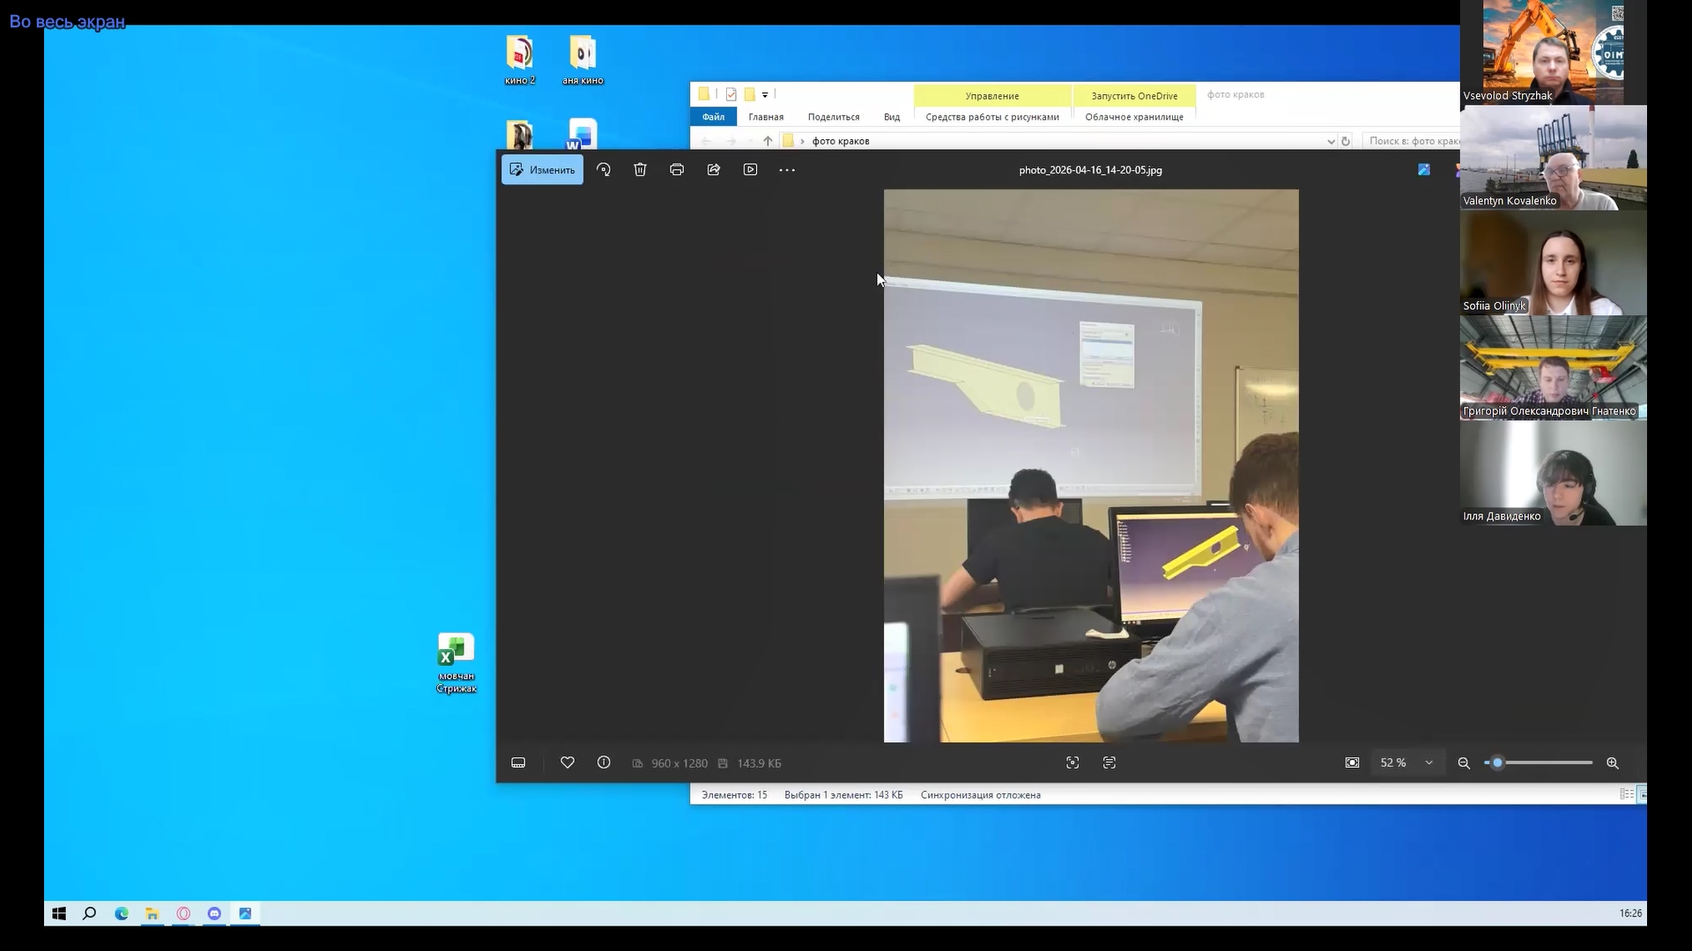
Task: Delete the photo using trash icon
Action: pos(640,170)
